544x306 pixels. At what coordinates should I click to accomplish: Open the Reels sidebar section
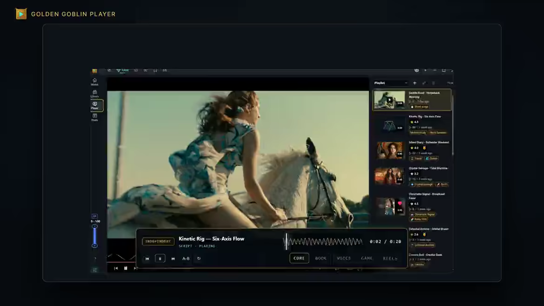94,117
